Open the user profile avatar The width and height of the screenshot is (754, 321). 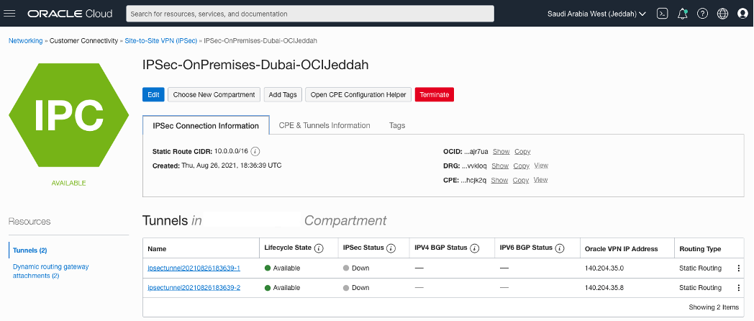(743, 14)
